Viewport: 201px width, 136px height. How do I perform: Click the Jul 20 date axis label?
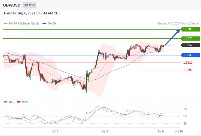pos(179,132)
